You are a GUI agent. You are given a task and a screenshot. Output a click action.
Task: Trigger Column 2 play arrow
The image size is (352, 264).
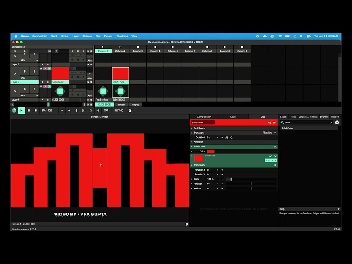click(120, 47)
